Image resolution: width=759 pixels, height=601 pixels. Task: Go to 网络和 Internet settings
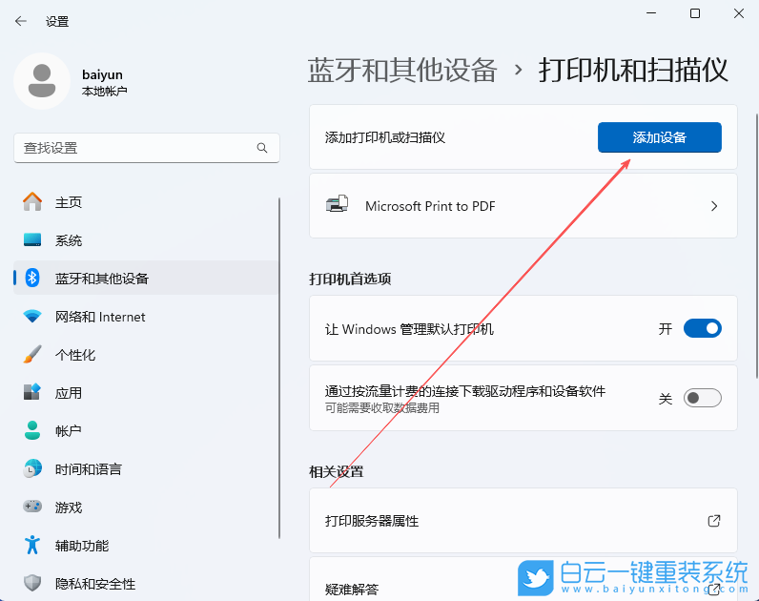point(145,317)
